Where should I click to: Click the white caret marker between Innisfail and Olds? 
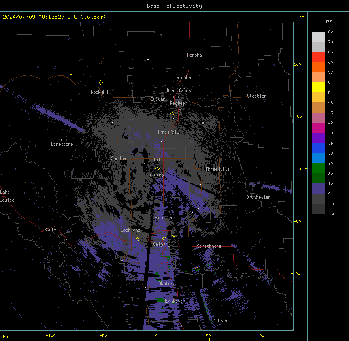click(162, 141)
